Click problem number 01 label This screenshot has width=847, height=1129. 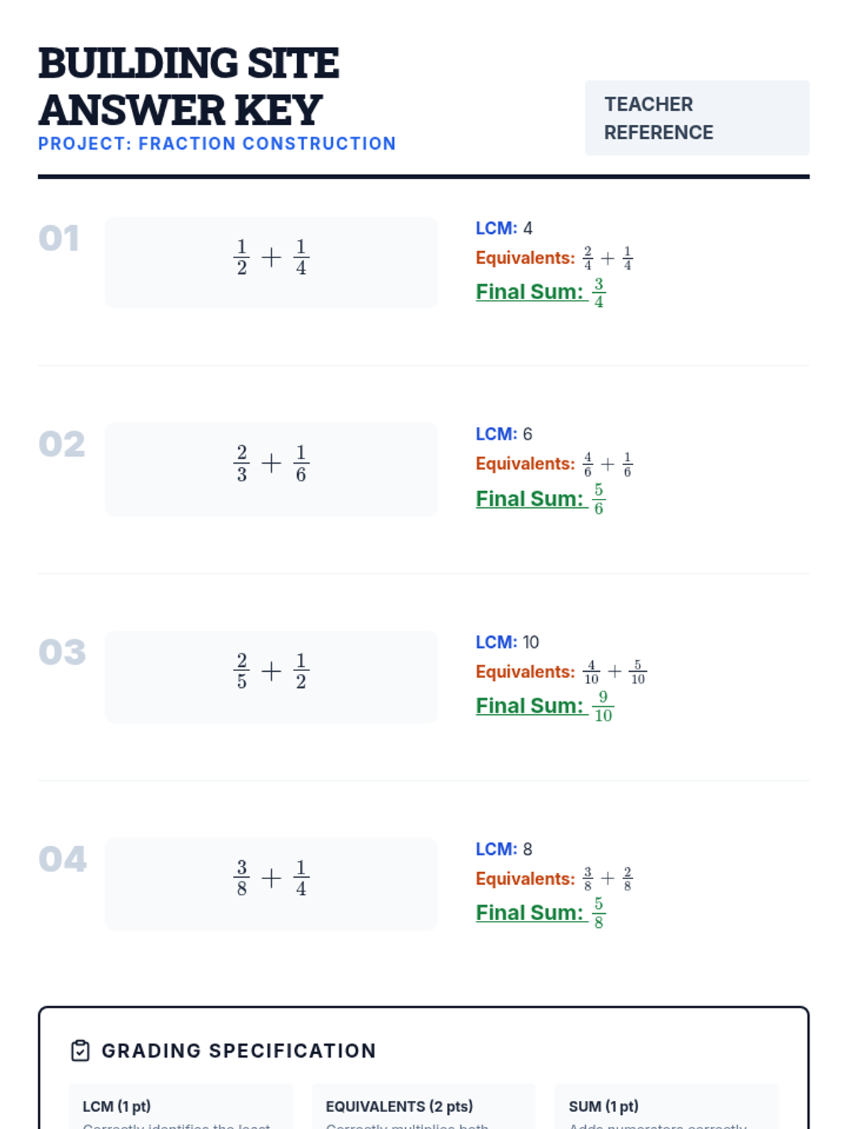[59, 239]
